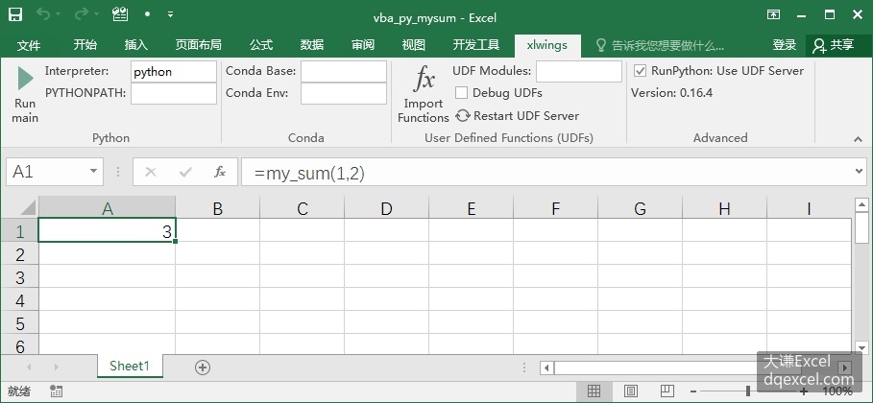Click the Name Box showing A1
The image size is (873, 403).
click(47, 172)
